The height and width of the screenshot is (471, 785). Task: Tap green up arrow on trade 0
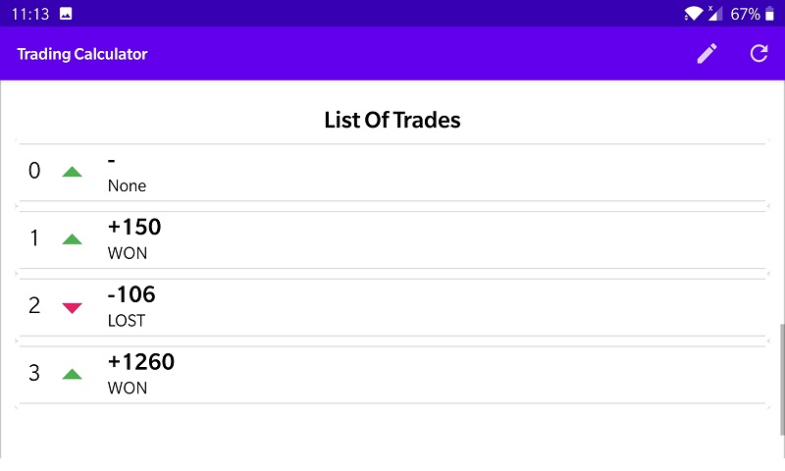coord(72,172)
